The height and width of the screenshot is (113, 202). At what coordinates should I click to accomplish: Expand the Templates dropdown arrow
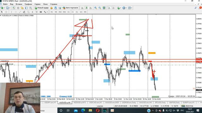(x=132, y=8)
